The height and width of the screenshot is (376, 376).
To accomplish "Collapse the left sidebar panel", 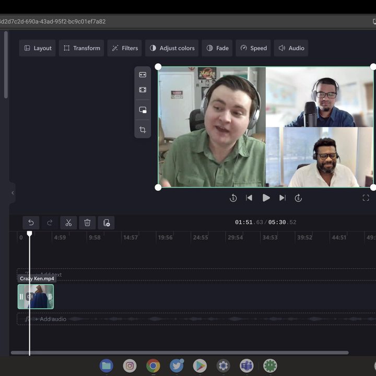I will click(13, 193).
